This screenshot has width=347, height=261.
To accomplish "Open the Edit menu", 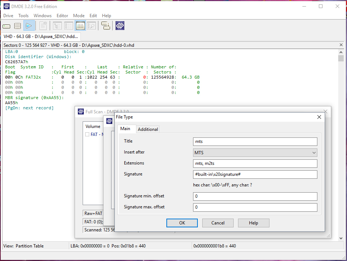I will pos(93,16).
